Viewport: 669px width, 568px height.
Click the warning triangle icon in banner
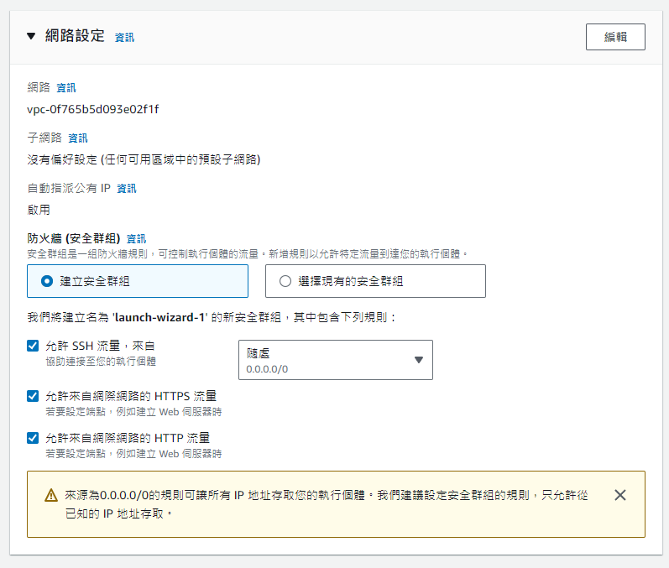(x=51, y=496)
